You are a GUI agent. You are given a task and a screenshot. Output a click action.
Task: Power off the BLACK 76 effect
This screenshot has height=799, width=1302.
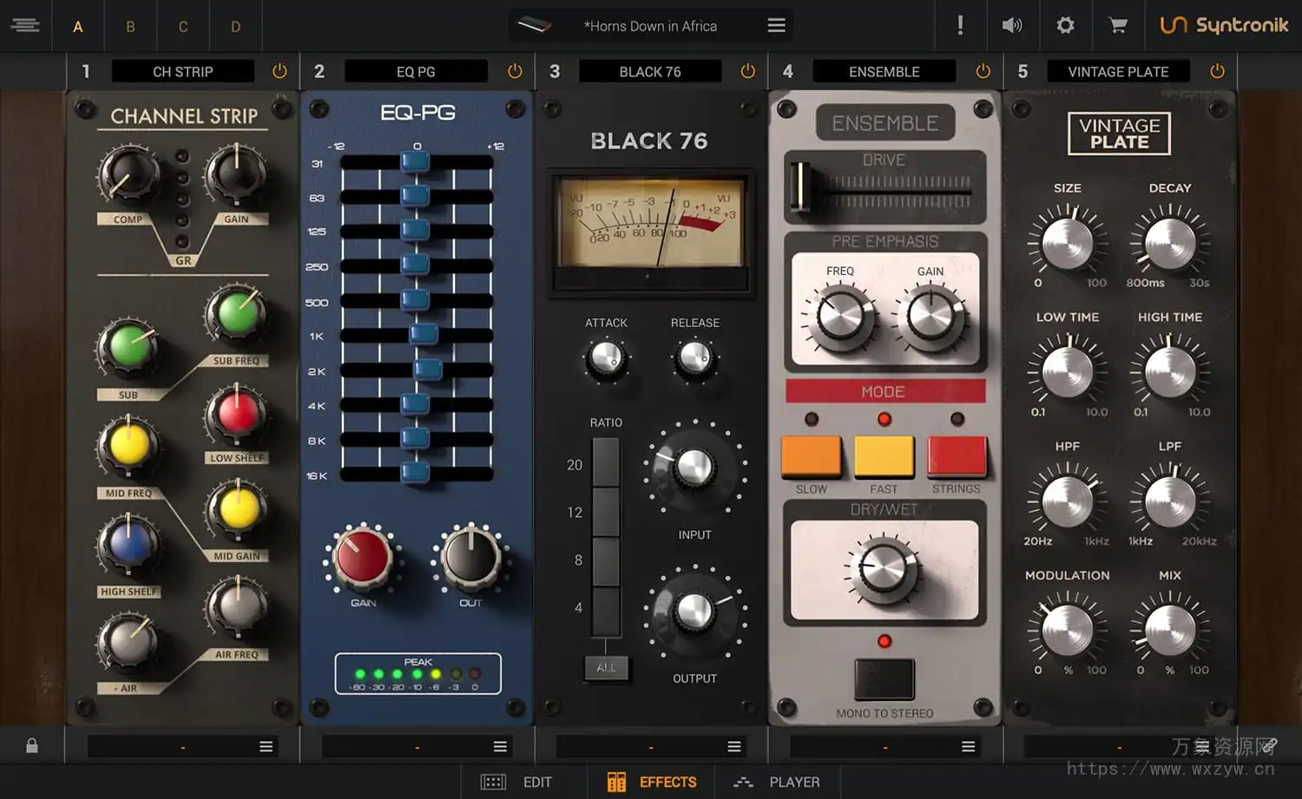coord(747,71)
